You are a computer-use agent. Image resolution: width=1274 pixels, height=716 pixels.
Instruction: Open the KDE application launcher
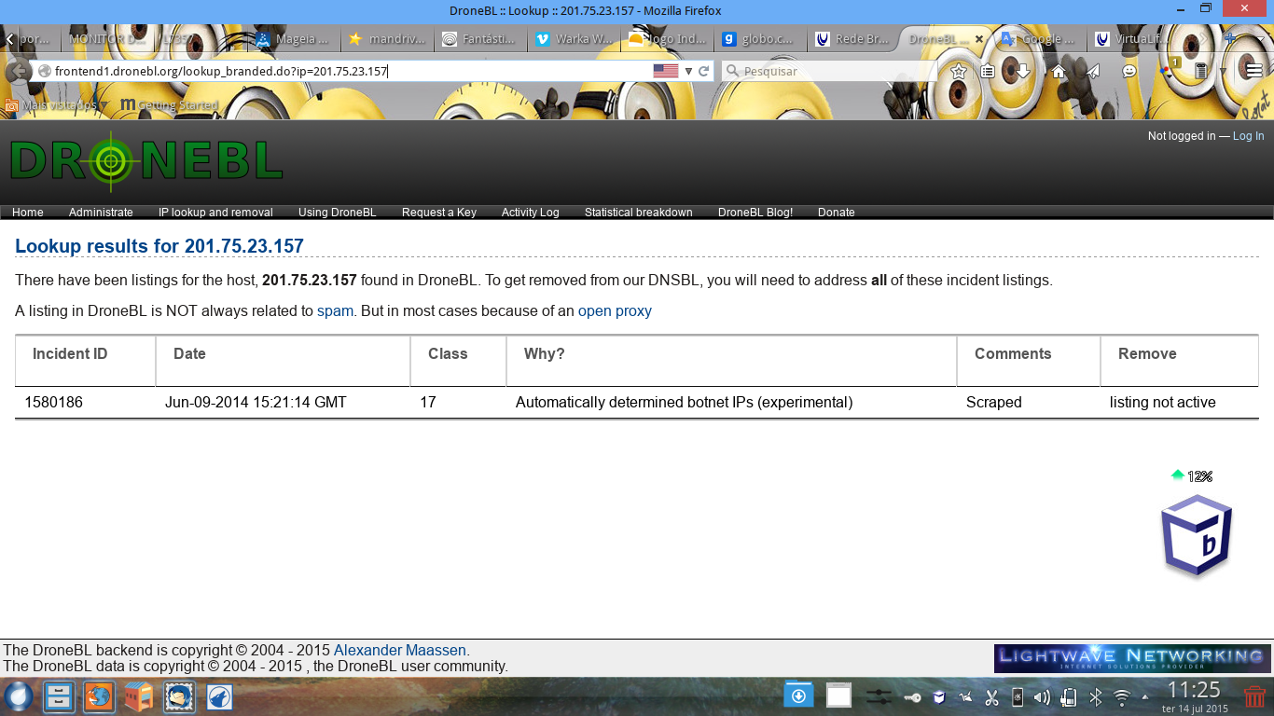[19, 696]
